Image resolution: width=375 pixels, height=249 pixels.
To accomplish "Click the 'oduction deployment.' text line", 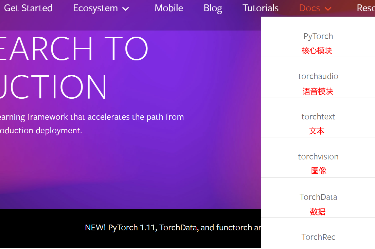I will pyautogui.click(x=41, y=131).
